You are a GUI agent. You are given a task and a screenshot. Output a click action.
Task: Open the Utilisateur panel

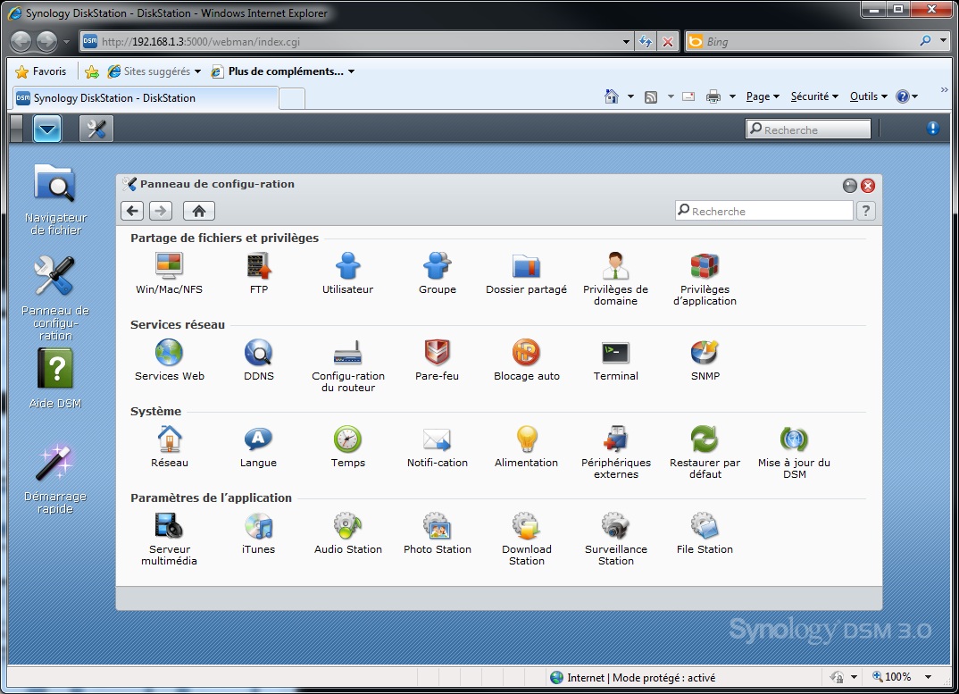pos(347,273)
